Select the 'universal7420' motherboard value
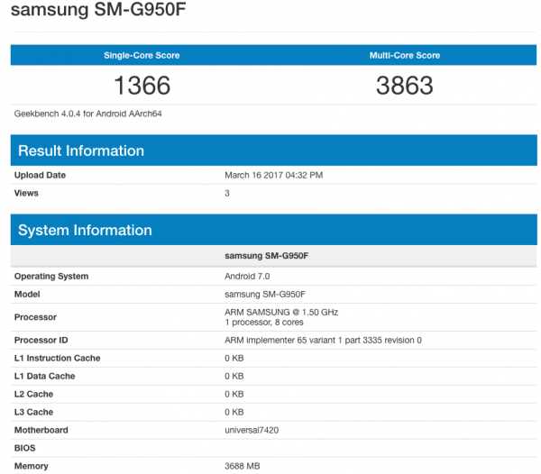Viewport: 541px width, 474px height. point(252,430)
